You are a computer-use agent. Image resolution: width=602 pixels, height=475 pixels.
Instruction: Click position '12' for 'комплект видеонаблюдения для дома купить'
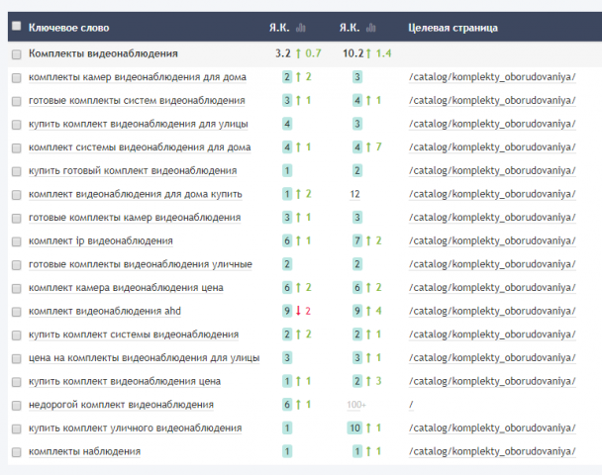354,194
